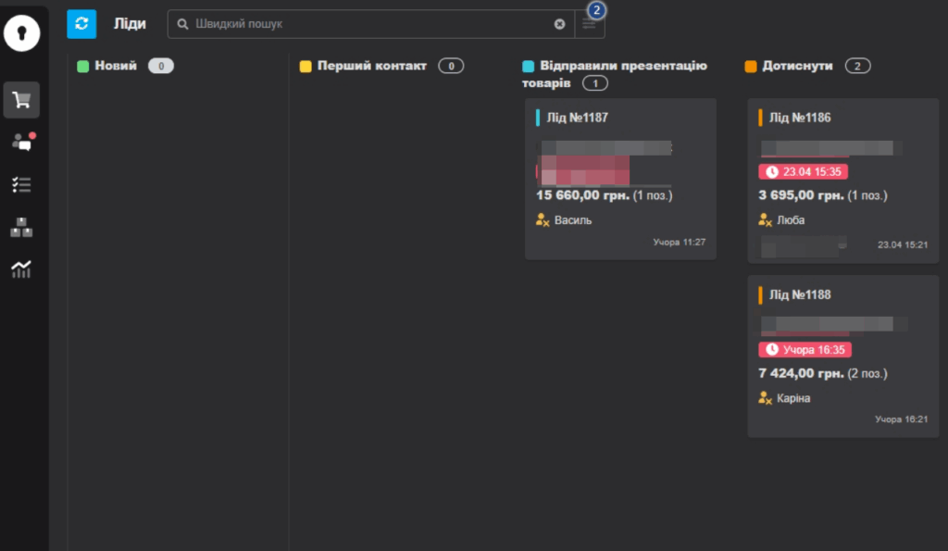Screen dimensions: 948x551
Task: Click the Перший контакт column header
Action: 371,66
